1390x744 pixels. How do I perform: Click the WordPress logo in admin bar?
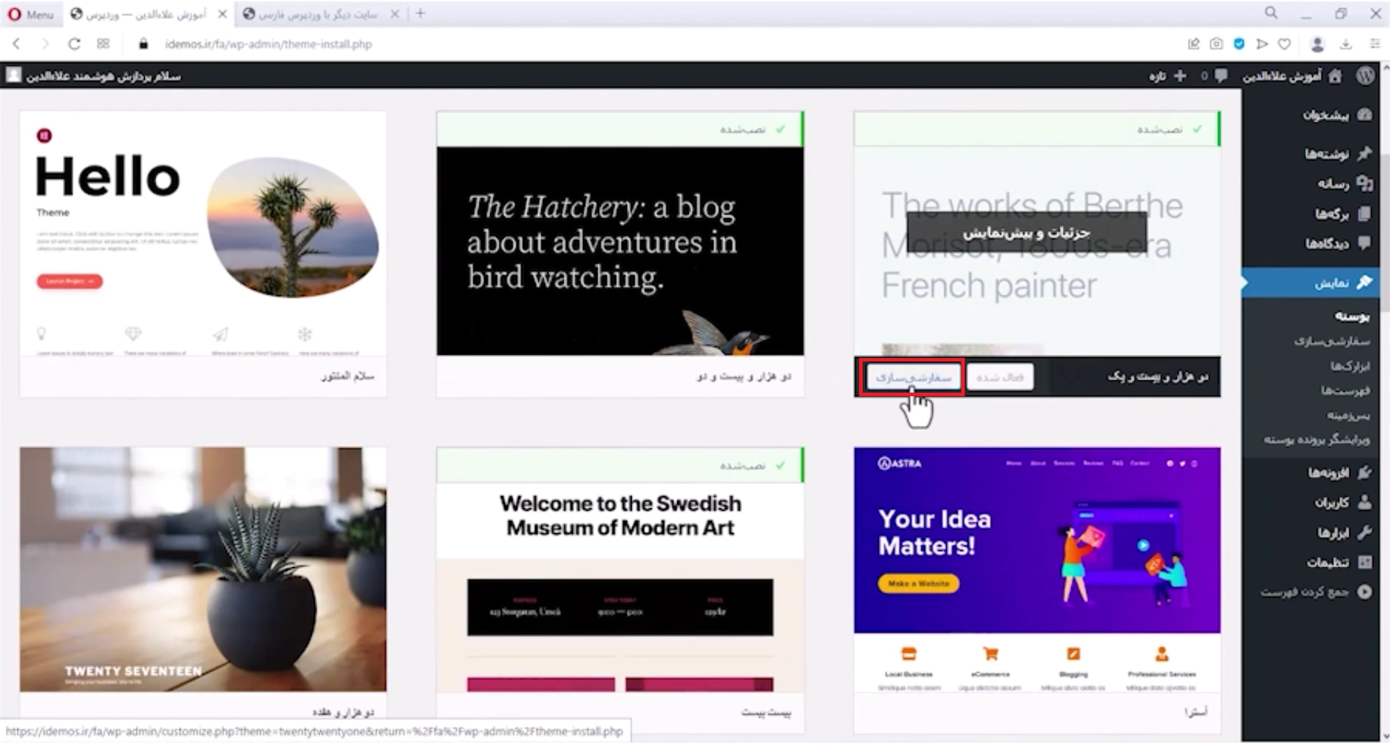1365,76
